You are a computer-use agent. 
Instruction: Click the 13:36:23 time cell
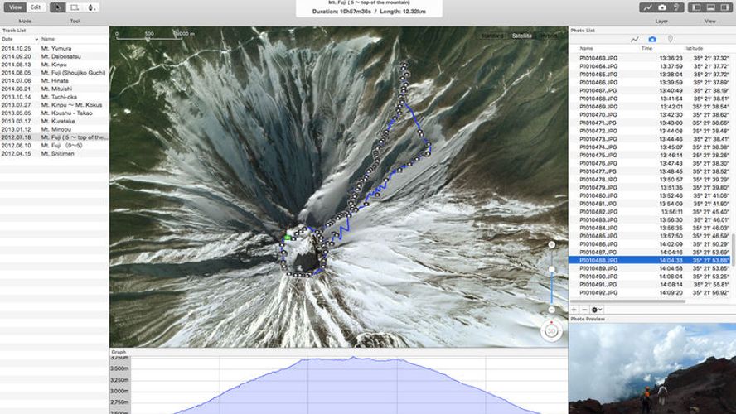coord(671,59)
